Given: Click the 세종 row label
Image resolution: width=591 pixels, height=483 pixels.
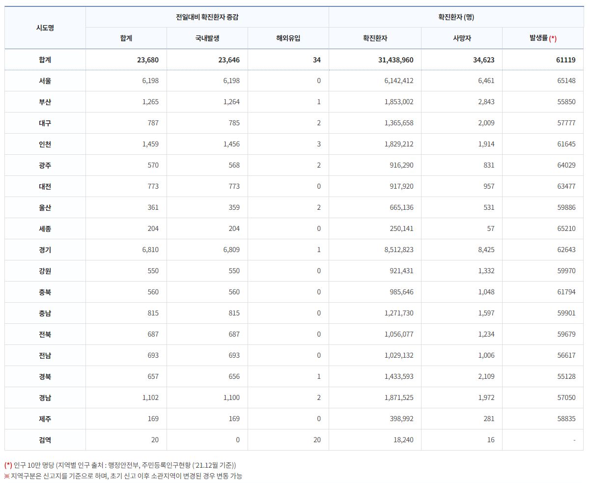Looking at the screenshot, I should pyautogui.click(x=45, y=228).
